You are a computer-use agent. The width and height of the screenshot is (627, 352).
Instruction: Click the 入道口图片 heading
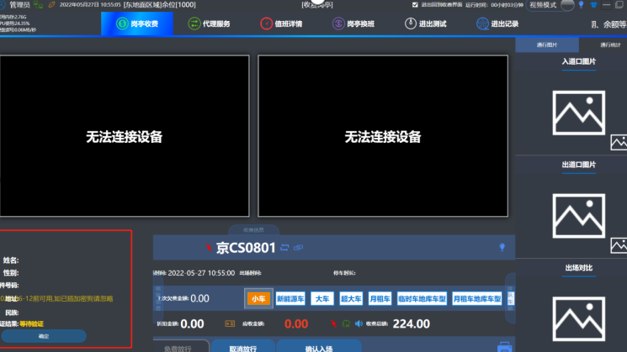point(579,61)
